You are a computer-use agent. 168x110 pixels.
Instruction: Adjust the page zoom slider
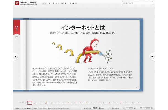click(x=146, y=108)
